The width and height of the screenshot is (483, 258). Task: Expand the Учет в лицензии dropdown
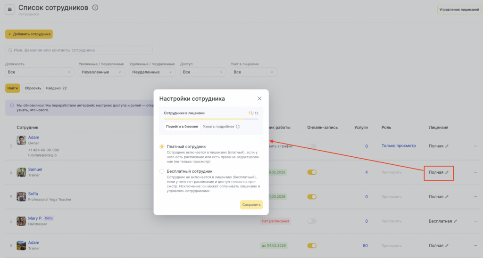pyautogui.click(x=255, y=72)
